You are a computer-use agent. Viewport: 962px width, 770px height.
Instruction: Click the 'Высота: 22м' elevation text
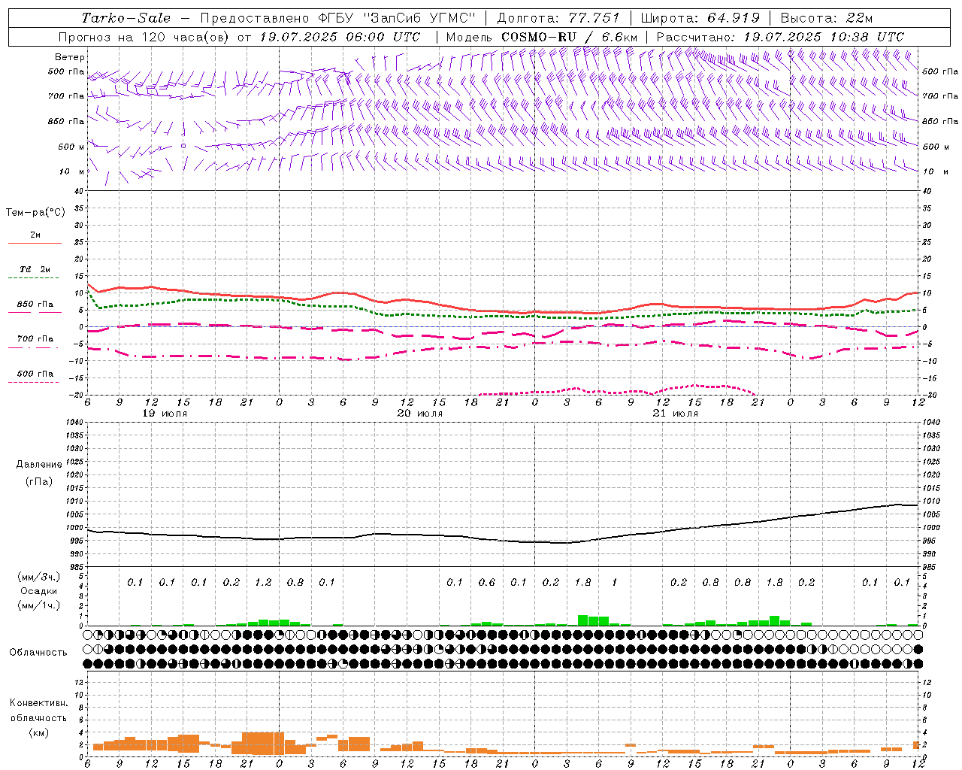[826, 18]
